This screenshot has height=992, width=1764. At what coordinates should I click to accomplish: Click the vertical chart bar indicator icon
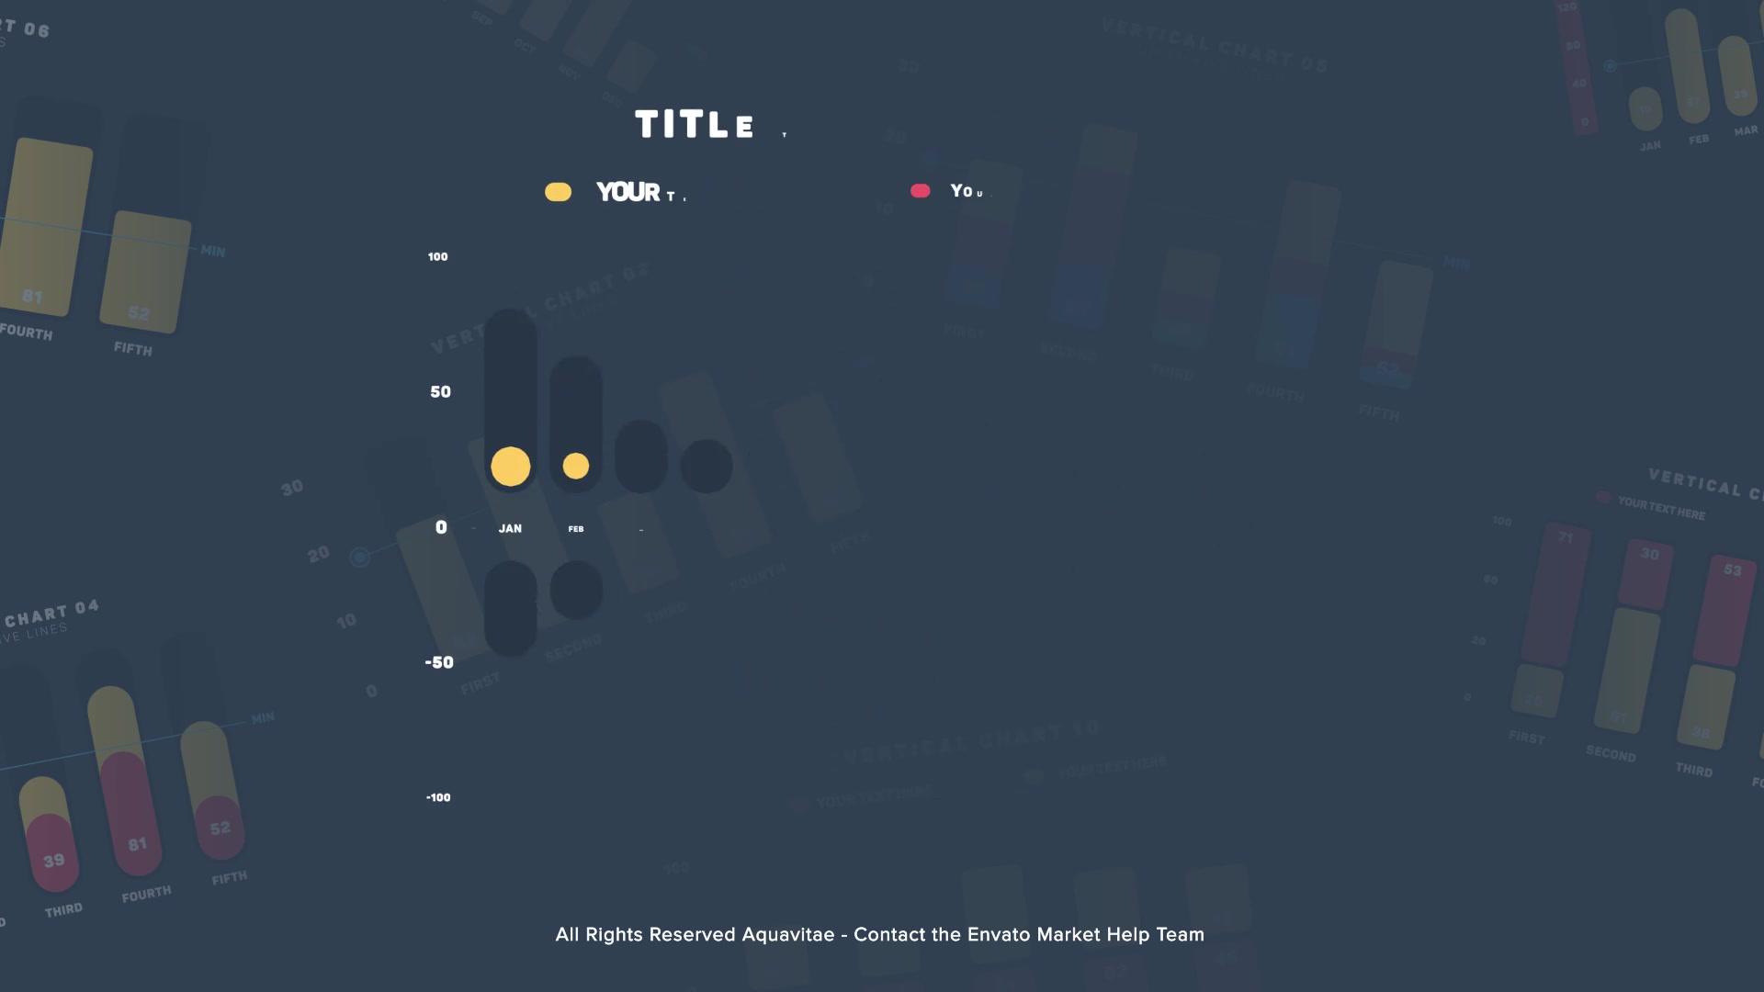tap(509, 465)
